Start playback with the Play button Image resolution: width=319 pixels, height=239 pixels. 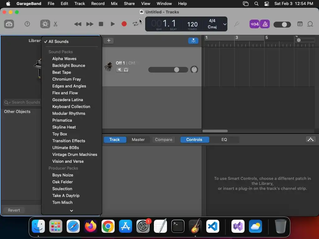pyautogui.click(x=112, y=24)
